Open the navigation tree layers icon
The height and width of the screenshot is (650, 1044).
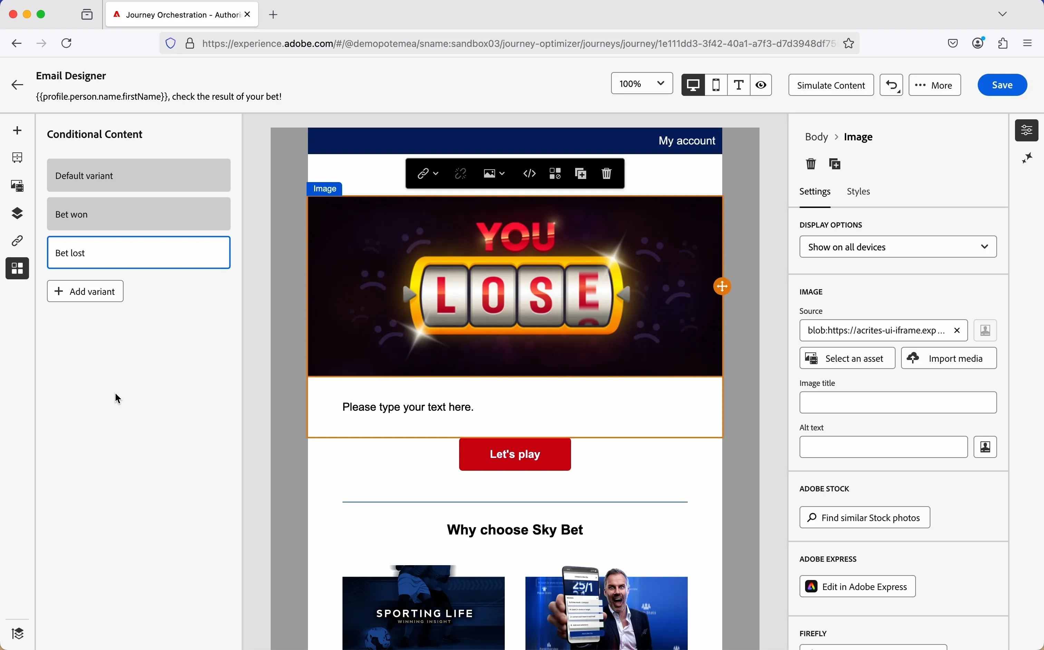coord(17,213)
